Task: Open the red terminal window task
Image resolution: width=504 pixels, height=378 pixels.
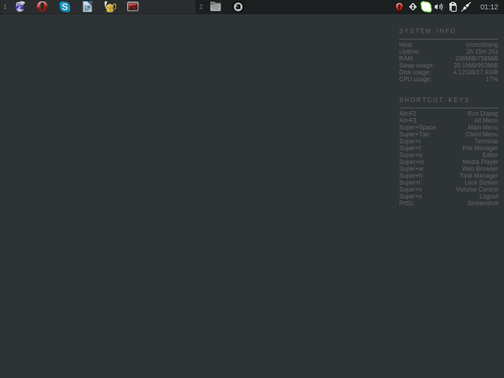Action: 133,6
